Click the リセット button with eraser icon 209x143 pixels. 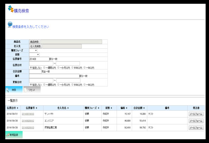32,90
